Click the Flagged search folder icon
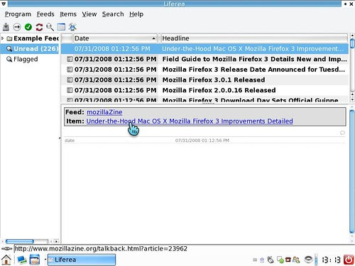Screen dimensions: 355x266 tap(9, 59)
